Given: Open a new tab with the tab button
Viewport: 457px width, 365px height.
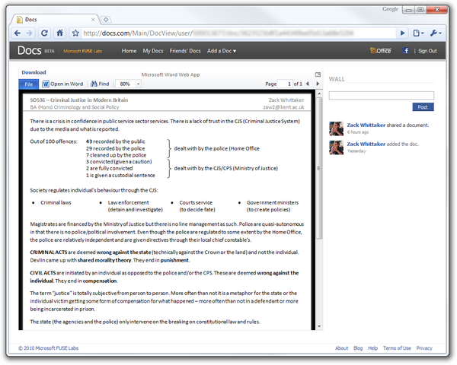Looking at the screenshot, I should click(x=106, y=20).
